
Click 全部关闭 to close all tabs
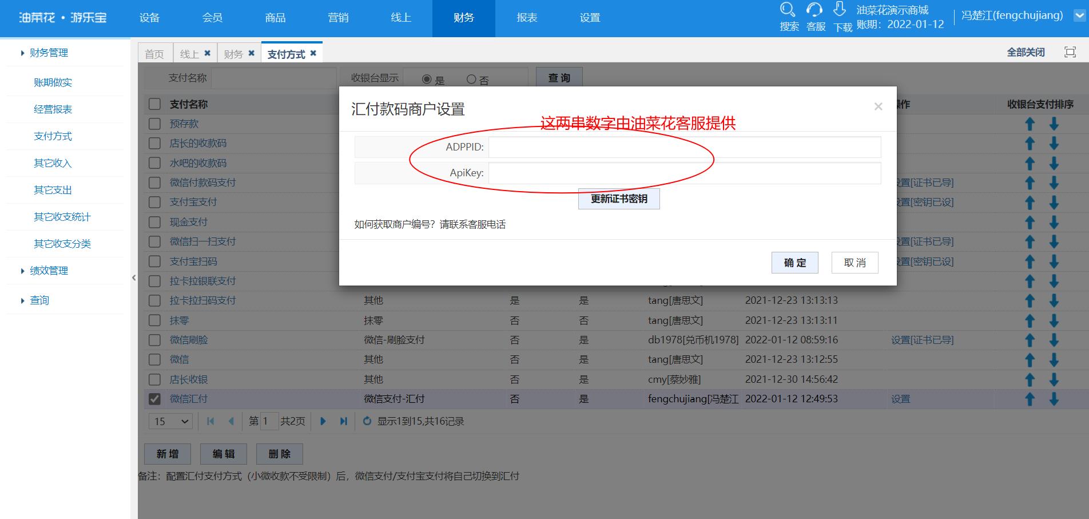tap(1026, 52)
